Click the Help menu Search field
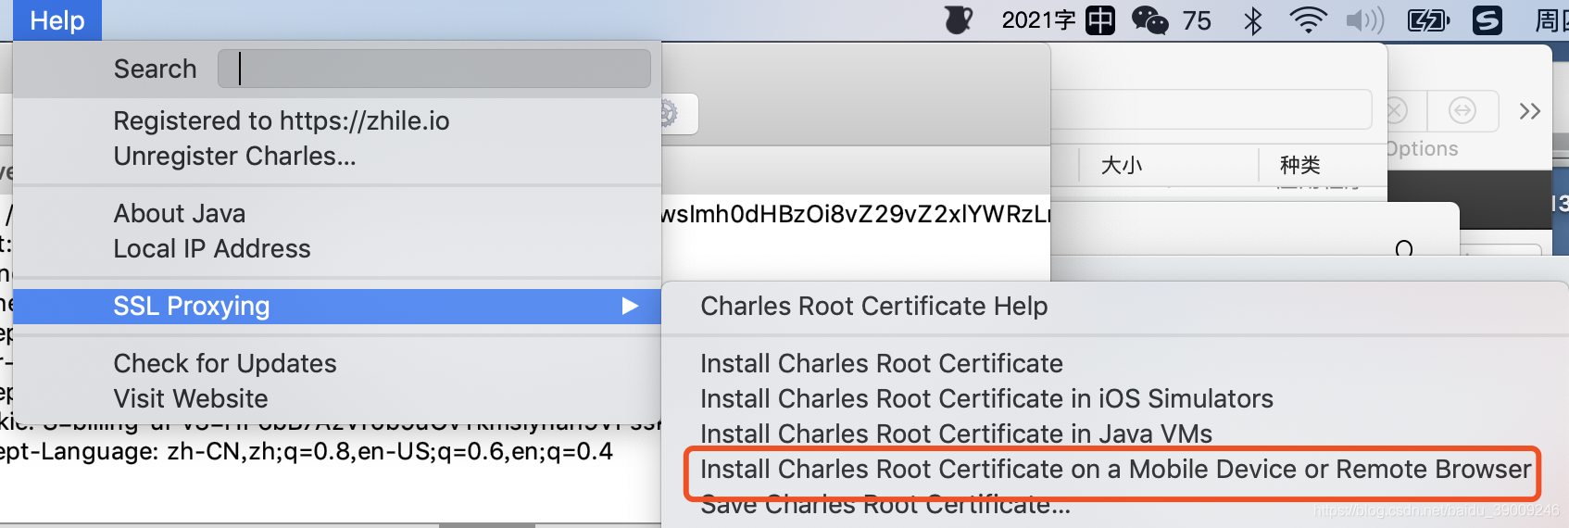Screen dimensions: 1569x528 coord(433,69)
